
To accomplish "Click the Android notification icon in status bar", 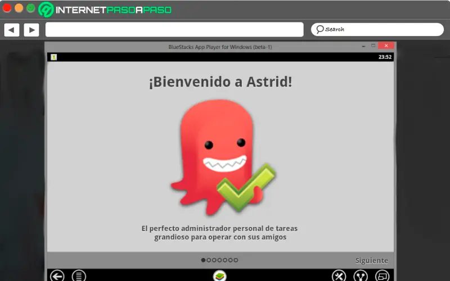I will [53, 57].
